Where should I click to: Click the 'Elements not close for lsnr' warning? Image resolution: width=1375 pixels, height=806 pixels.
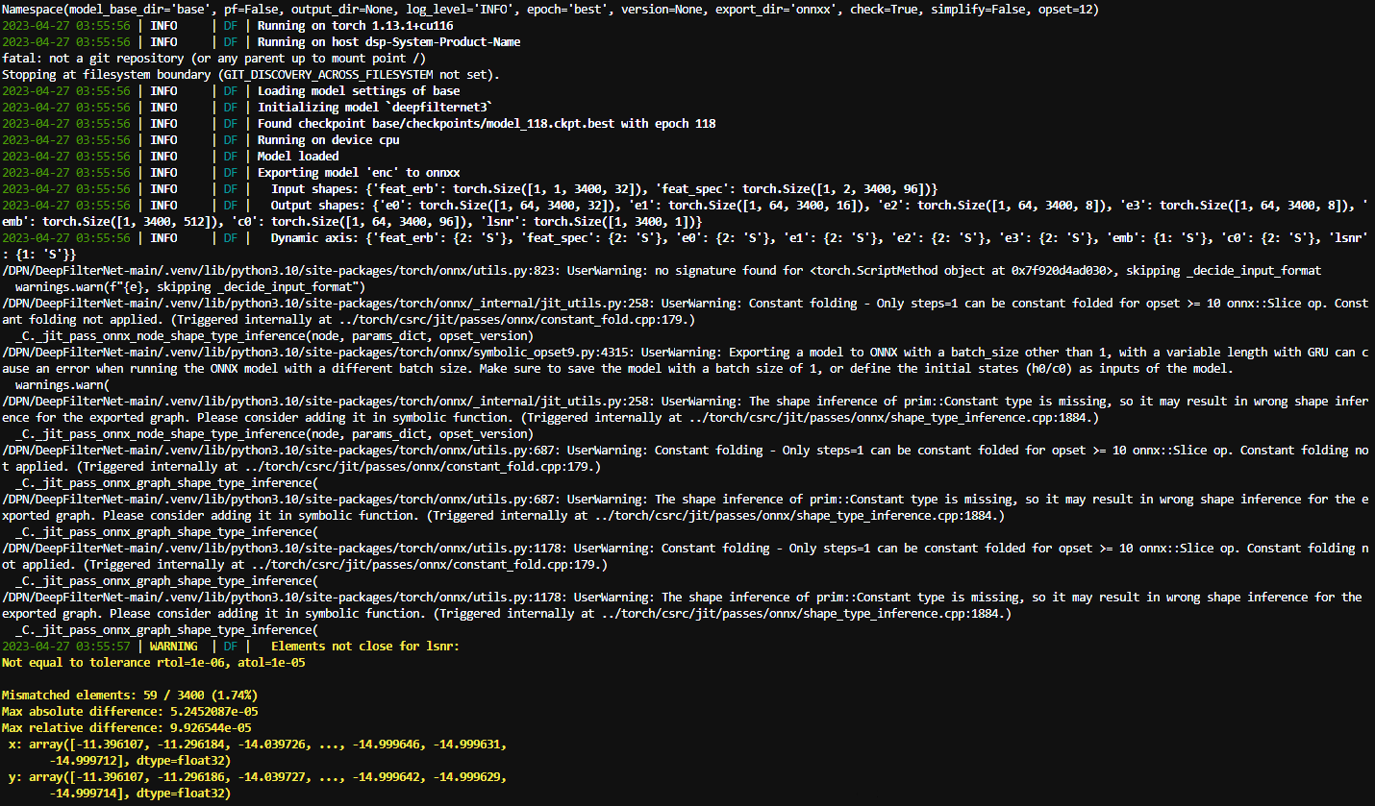point(365,646)
